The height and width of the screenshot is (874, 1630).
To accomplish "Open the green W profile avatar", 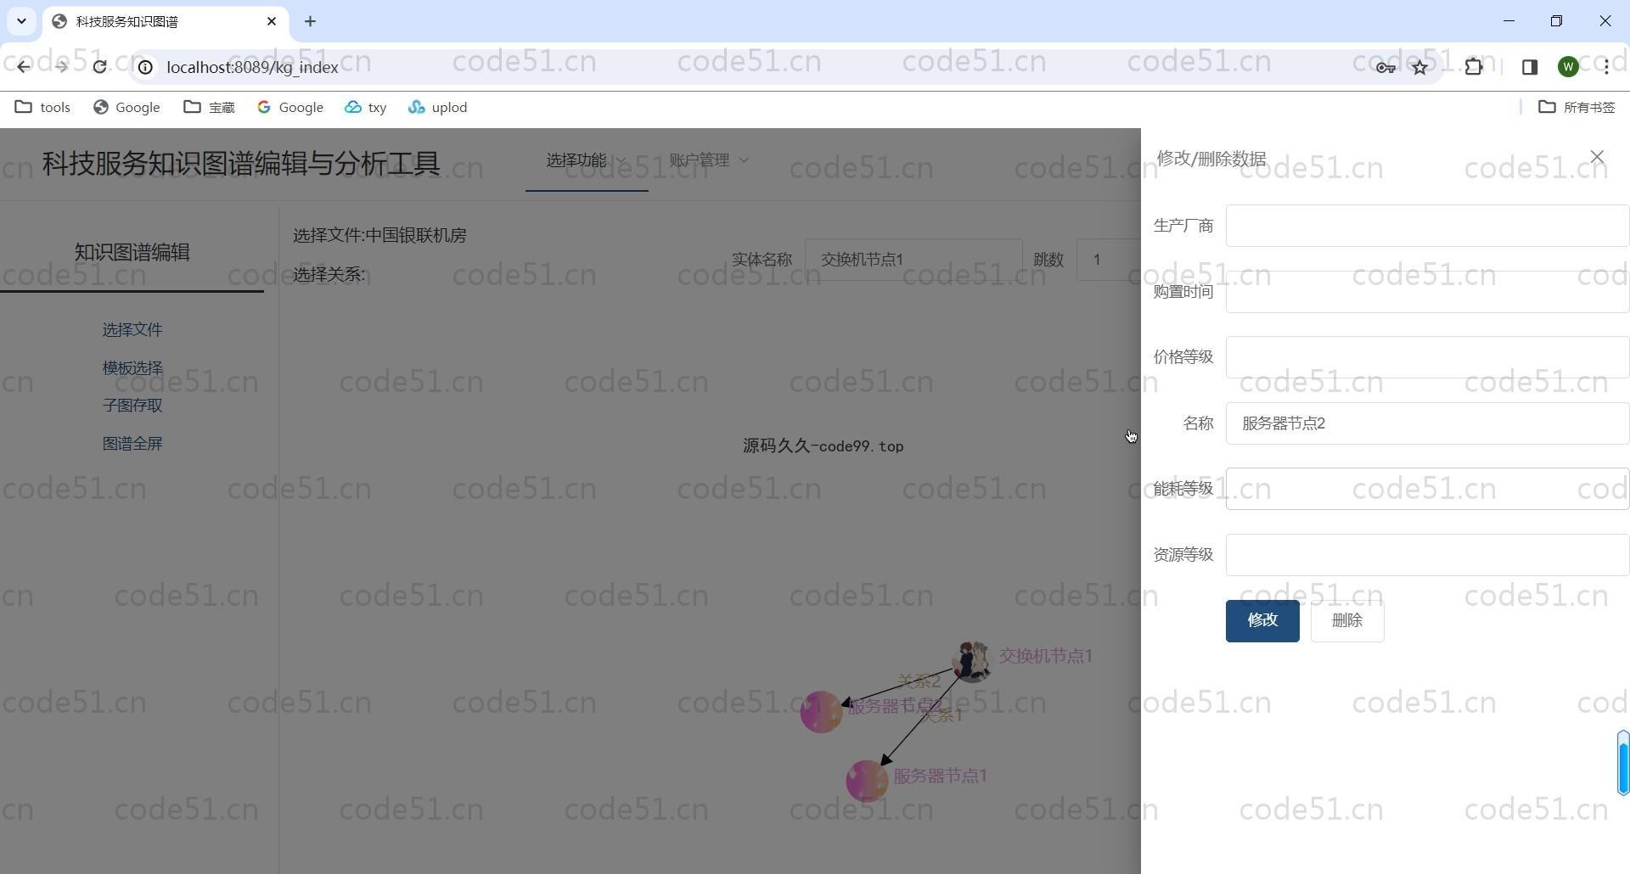I will coord(1568,67).
